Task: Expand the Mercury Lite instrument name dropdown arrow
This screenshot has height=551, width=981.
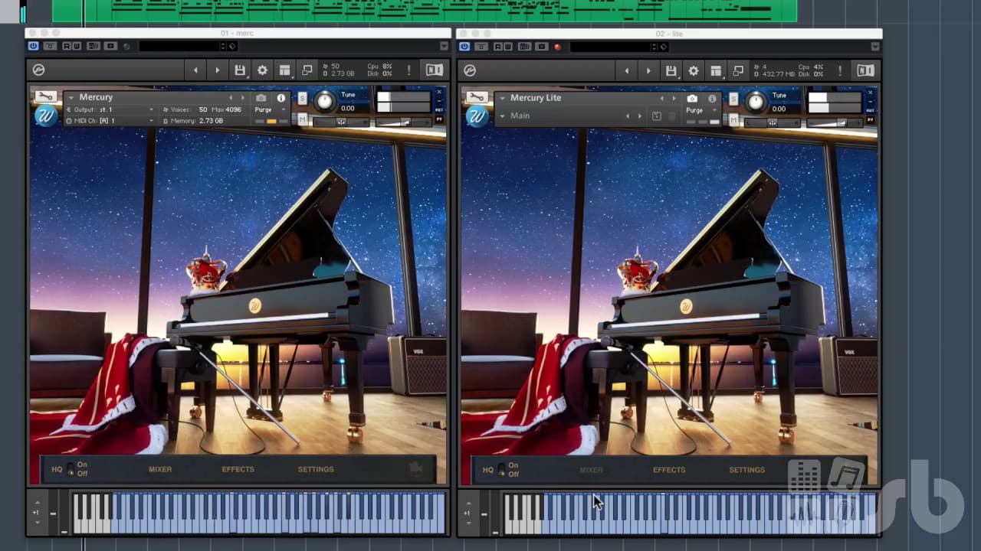Action: [x=502, y=98]
